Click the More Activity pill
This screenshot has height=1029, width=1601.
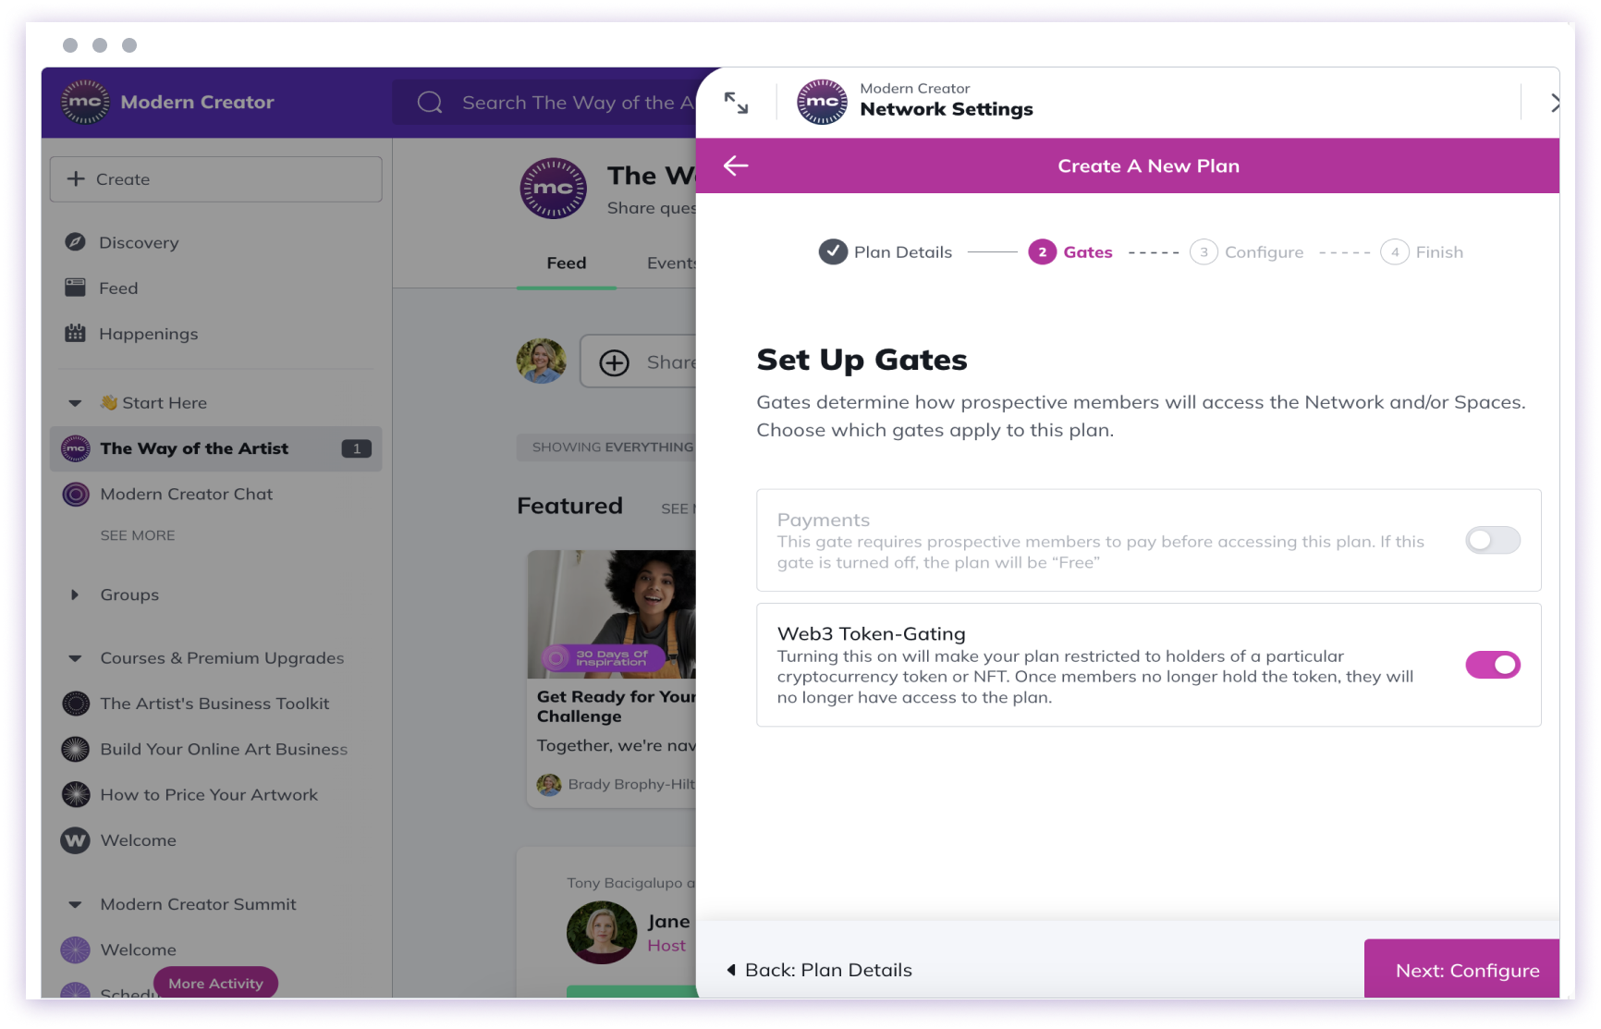(x=216, y=983)
